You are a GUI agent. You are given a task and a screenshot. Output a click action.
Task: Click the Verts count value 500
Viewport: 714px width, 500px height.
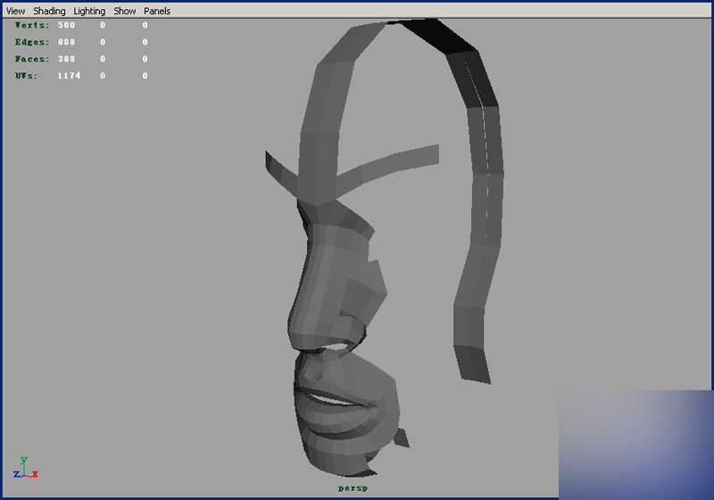click(x=66, y=25)
